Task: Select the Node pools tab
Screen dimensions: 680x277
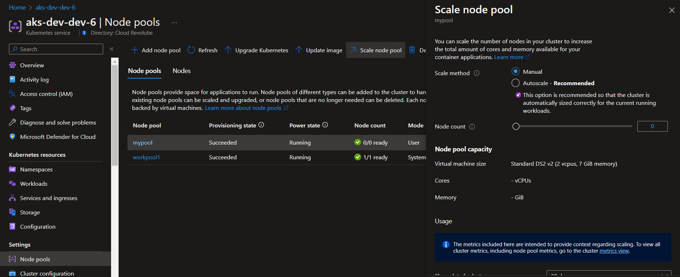Action: point(145,71)
